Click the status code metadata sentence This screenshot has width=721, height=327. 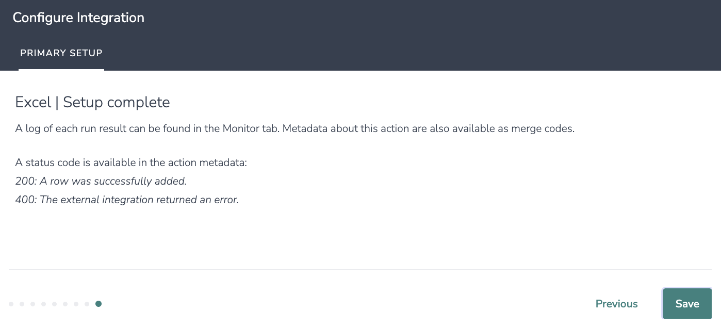(x=131, y=163)
